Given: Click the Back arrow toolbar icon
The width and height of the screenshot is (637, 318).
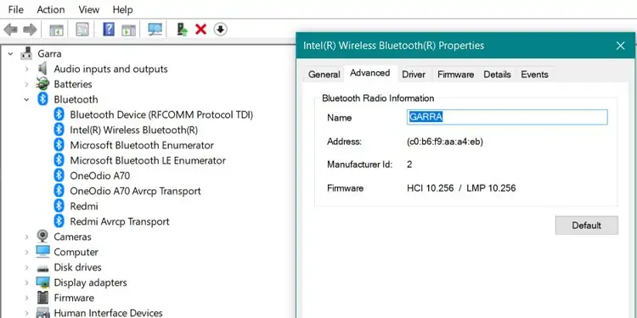Looking at the screenshot, I should pyautogui.click(x=10, y=29).
